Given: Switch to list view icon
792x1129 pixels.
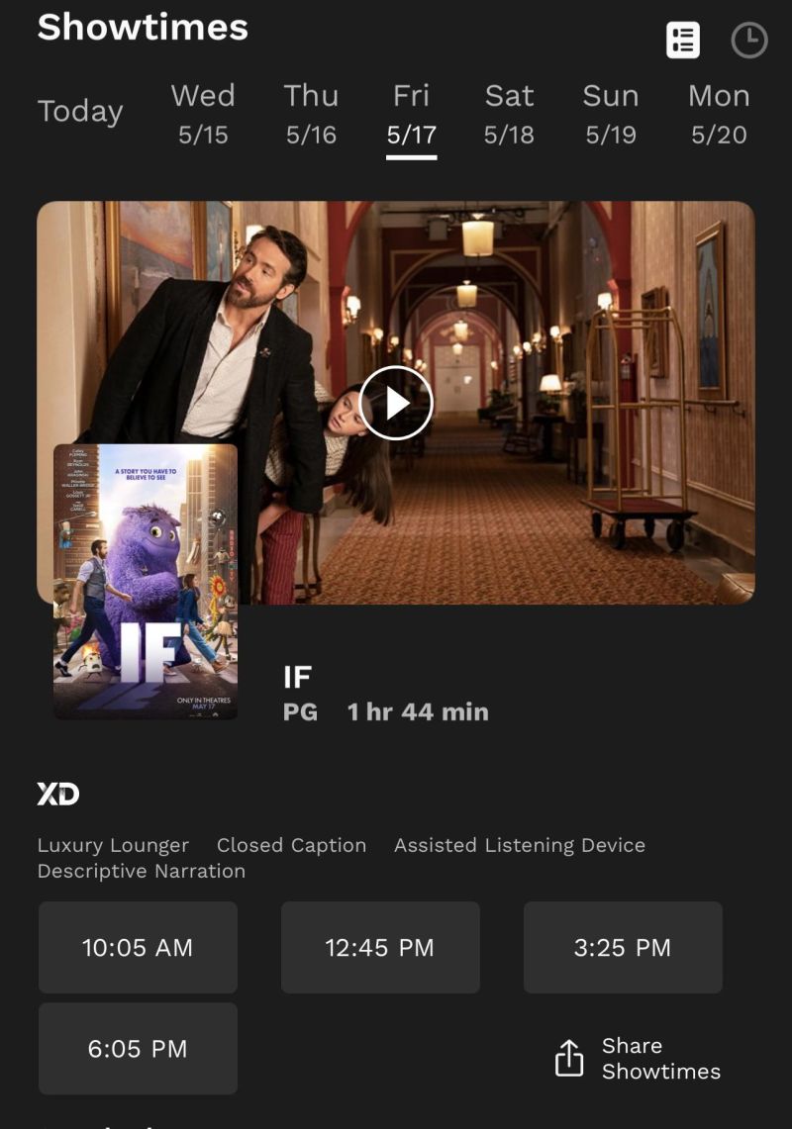Looking at the screenshot, I should 682,41.
